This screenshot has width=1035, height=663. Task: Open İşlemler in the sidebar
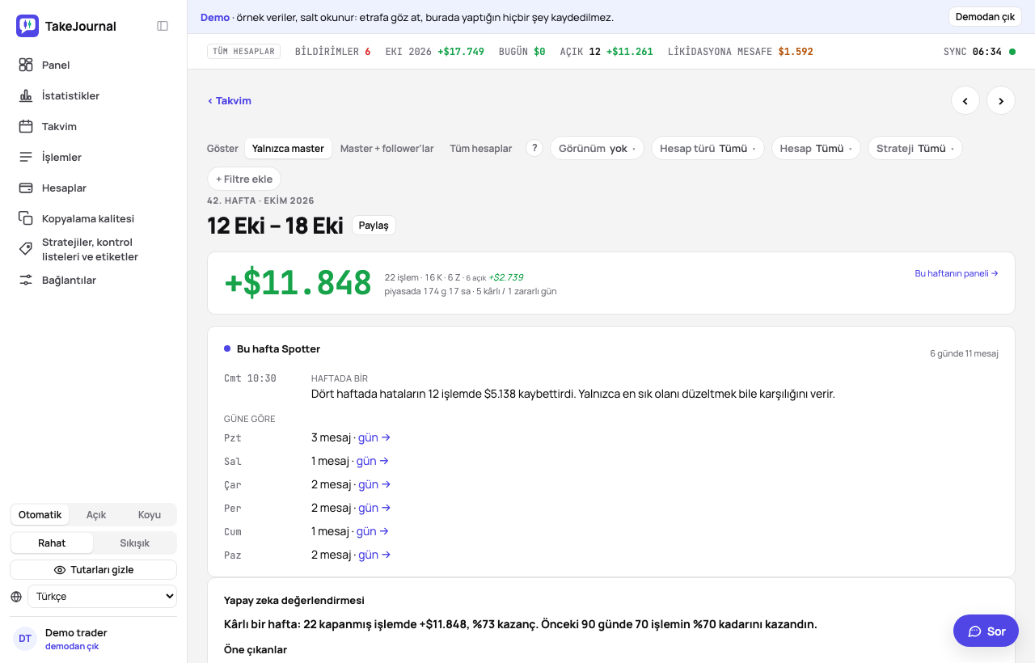(93, 157)
